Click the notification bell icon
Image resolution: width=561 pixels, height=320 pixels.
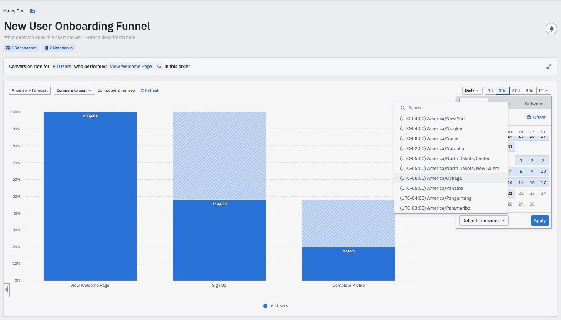click(x=551, y=29)
